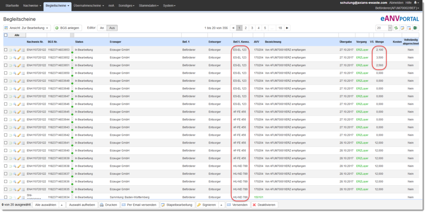Open list icon for BGS 11823714833635

(23, 189)
